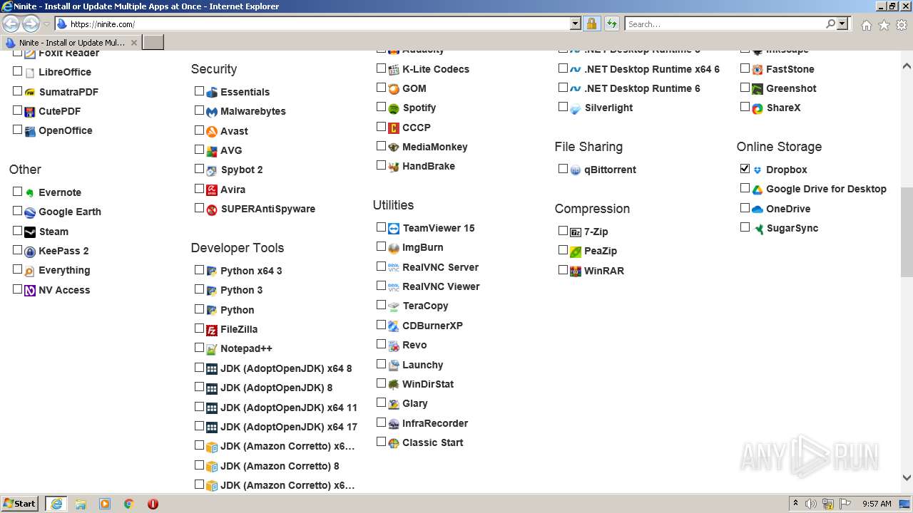Click the Notepad++ icon

pos(212,349)
